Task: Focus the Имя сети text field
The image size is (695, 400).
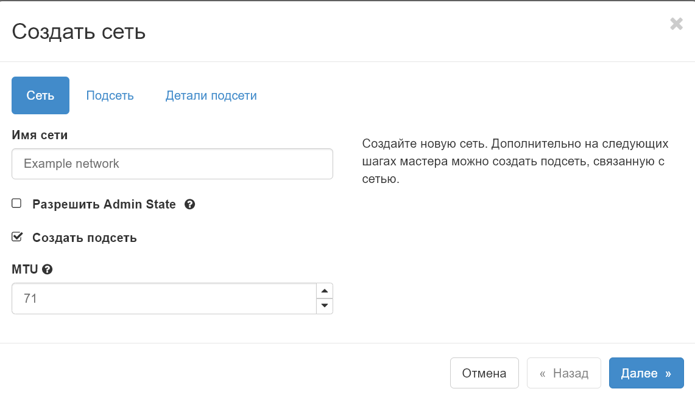Action: (172, 164)
